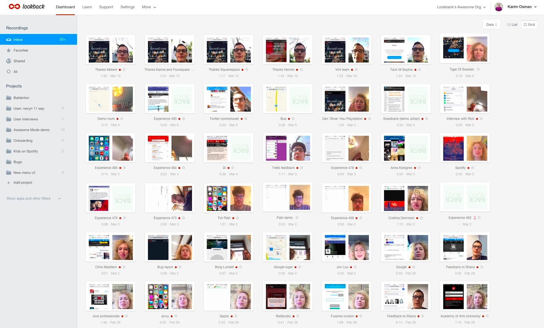Open Settings in the top navigation

pyautogui.click(x=128, y=7)
